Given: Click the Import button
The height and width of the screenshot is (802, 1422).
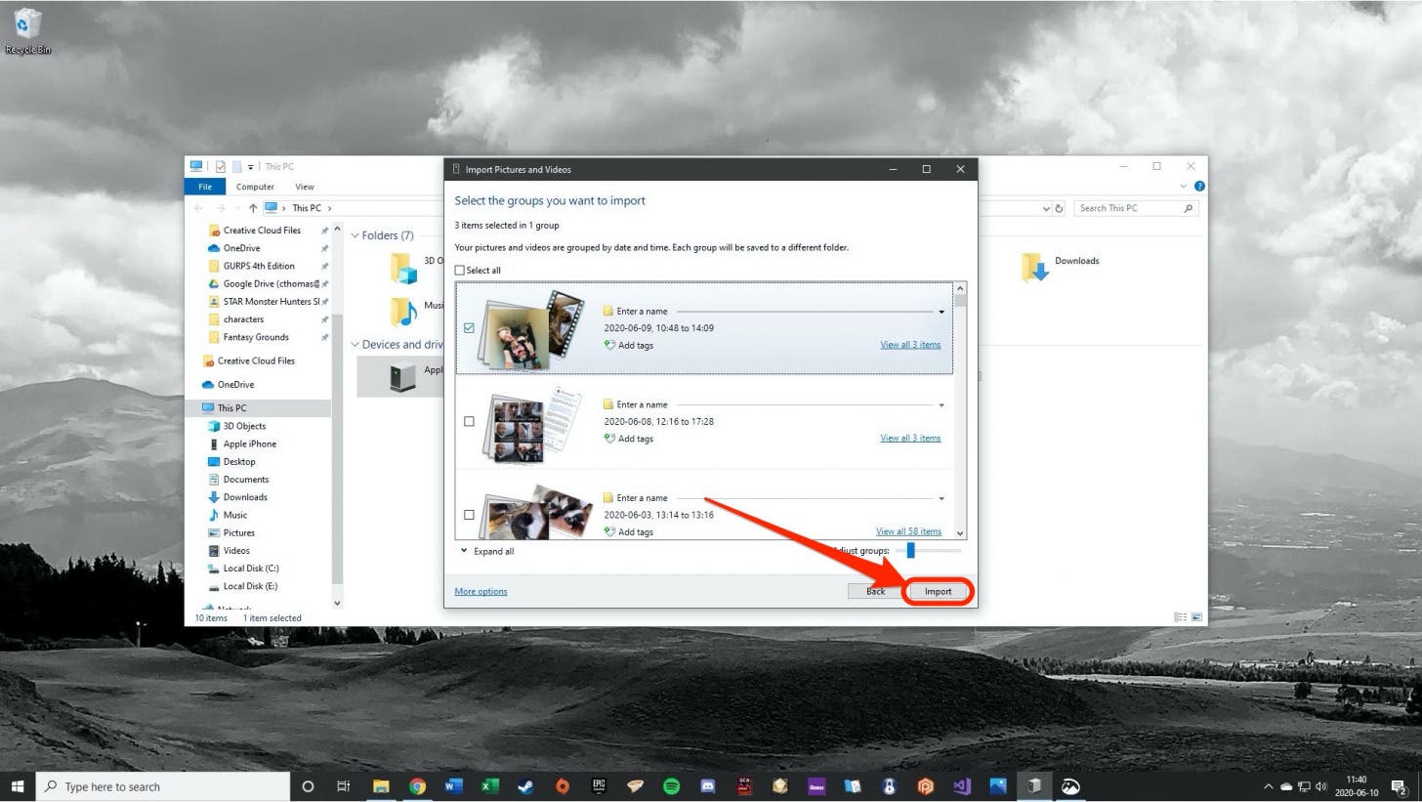Looking at the screenshot, I should [x=938, y=592].
